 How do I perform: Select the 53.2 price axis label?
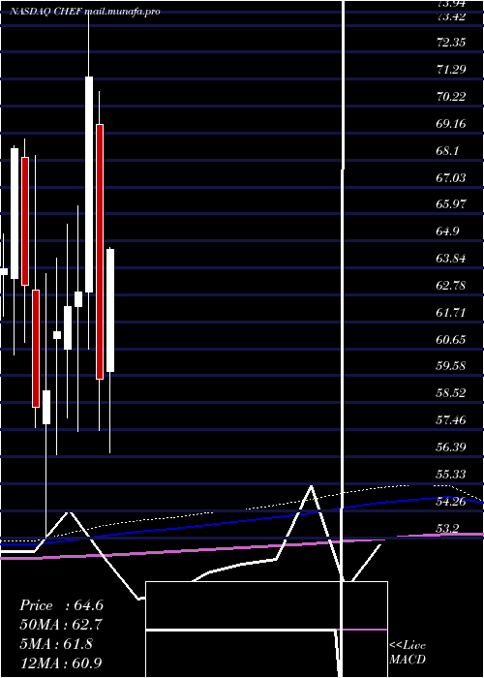click(447, 529)
